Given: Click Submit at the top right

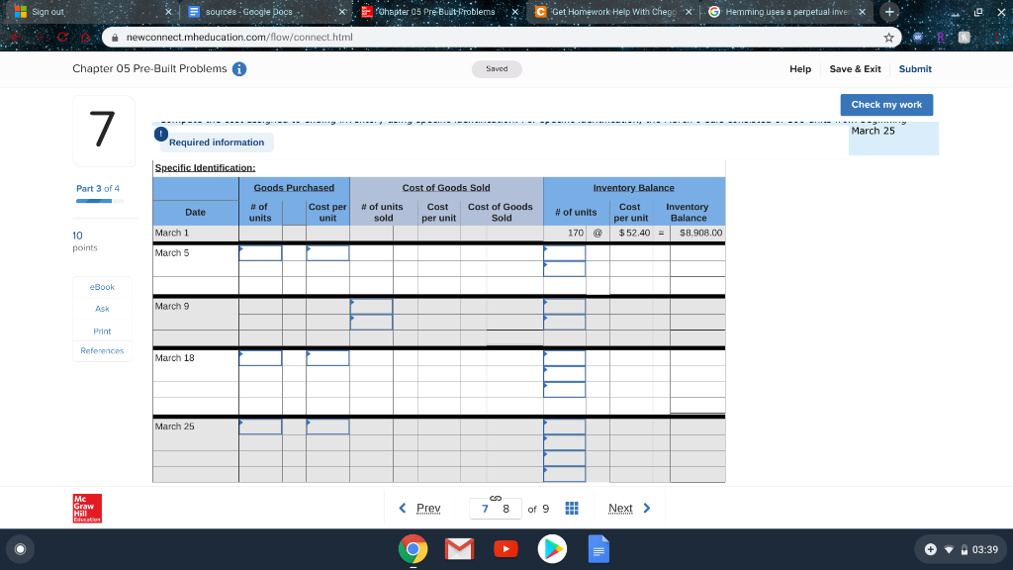Looking at the screenshot, I should [x=914, y=69].
